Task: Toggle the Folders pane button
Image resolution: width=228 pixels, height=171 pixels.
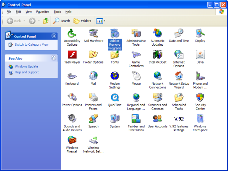Action: click(82, 21)
